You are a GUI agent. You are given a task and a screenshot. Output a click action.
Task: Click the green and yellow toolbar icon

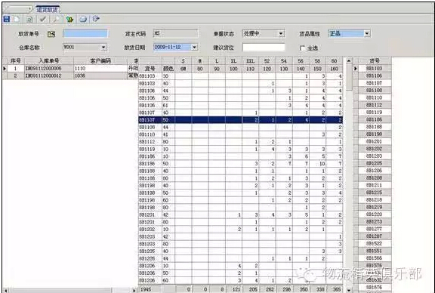pos(69,19)
